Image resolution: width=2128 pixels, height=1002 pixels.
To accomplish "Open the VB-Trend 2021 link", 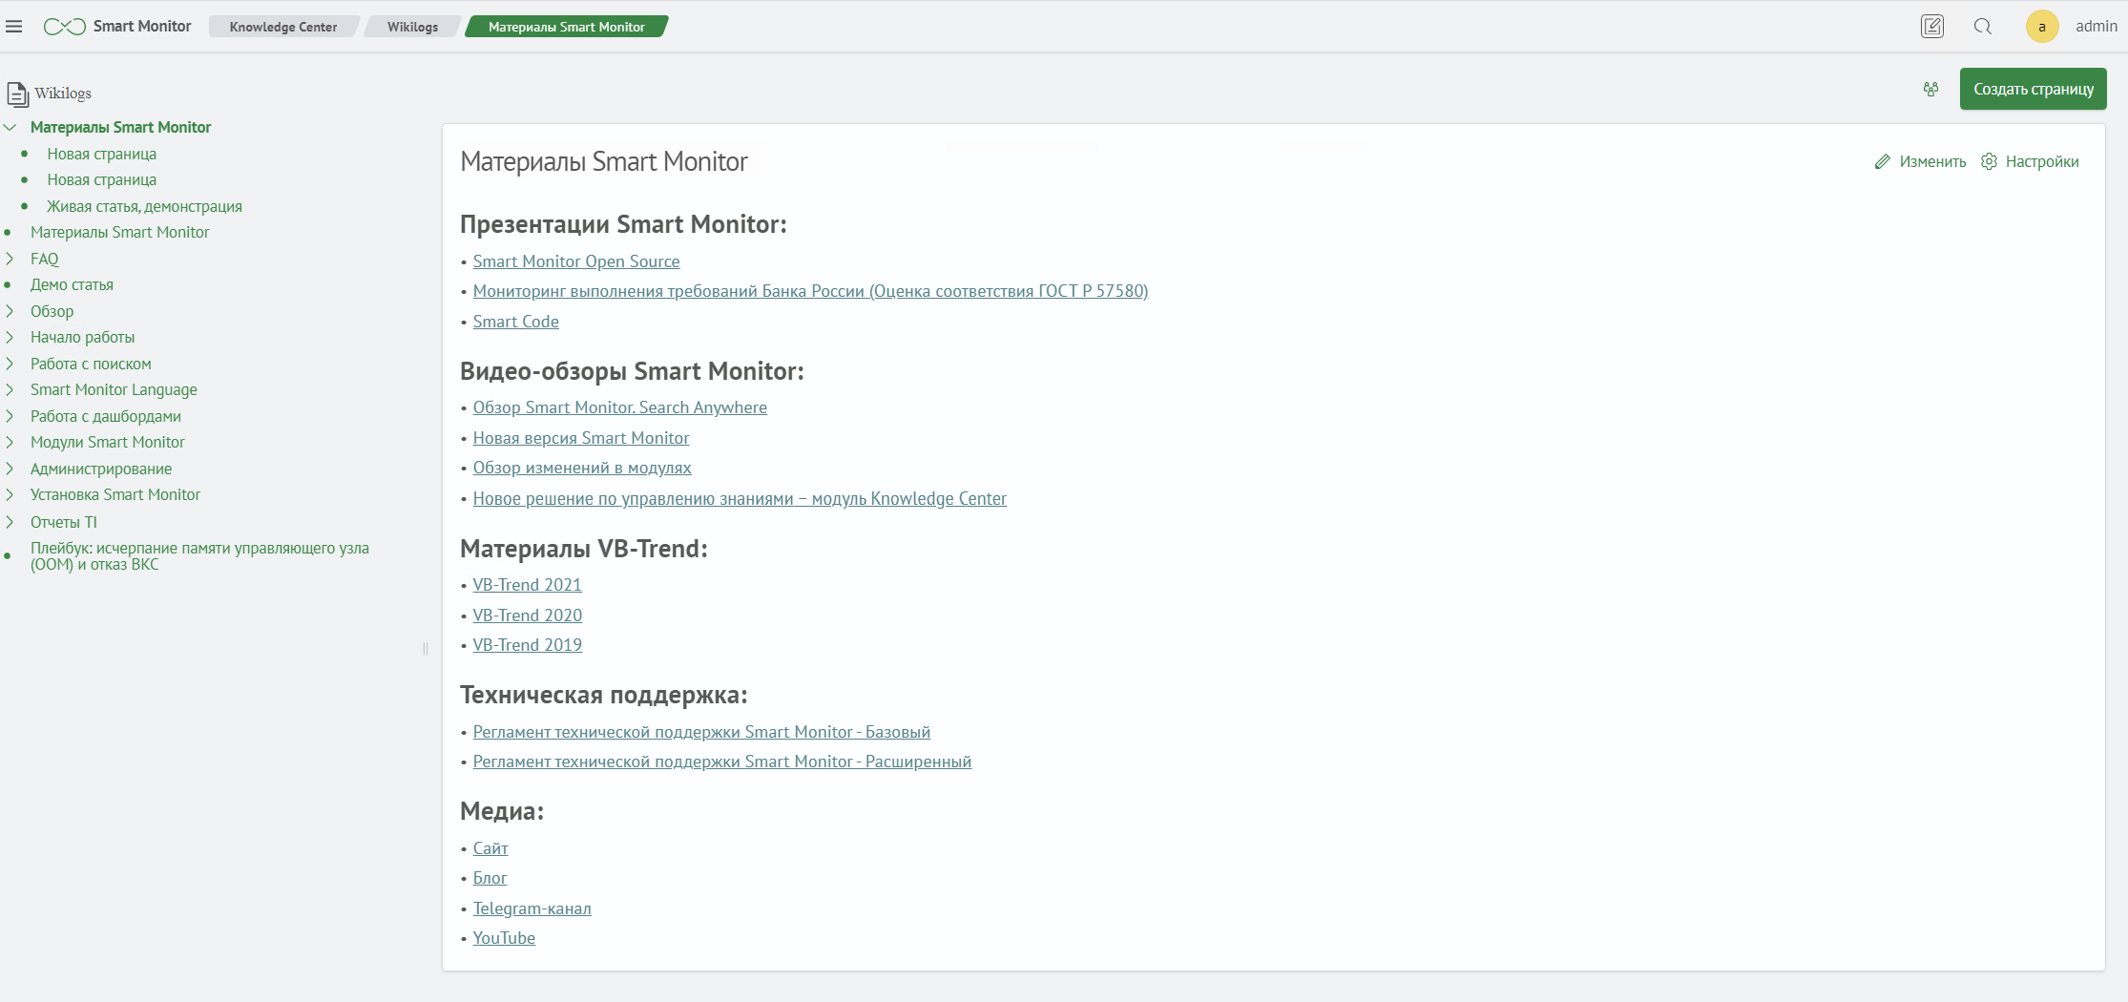I will (x=528, y=585).
